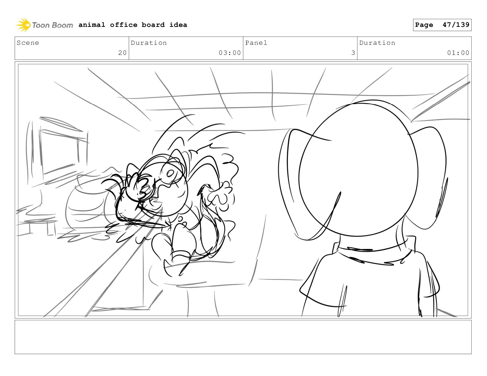
Task: Click the 'Panel' header label
Action: coord(256,43)
